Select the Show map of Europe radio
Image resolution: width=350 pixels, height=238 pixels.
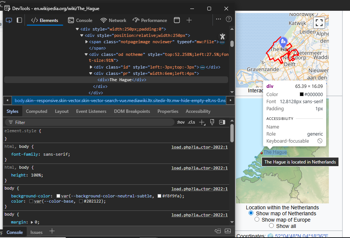(x=257, y=220)
